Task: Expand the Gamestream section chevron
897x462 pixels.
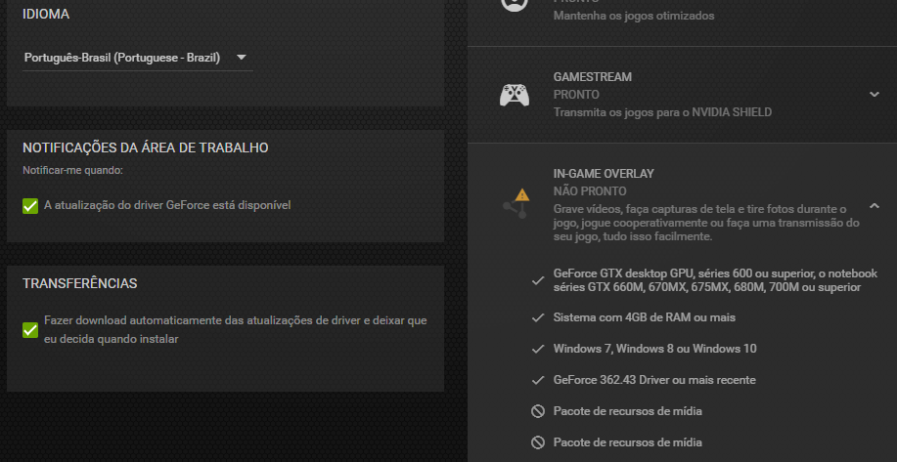Action: pos(875,94)
